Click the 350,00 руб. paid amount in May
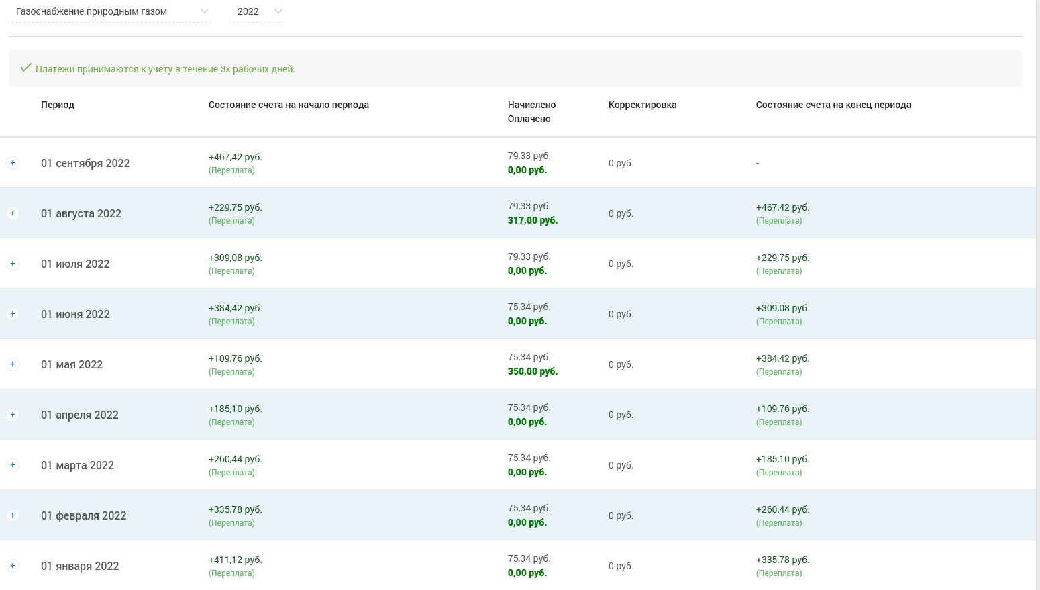Screen dimensions: 1040x590 click(x=533, y=371)
